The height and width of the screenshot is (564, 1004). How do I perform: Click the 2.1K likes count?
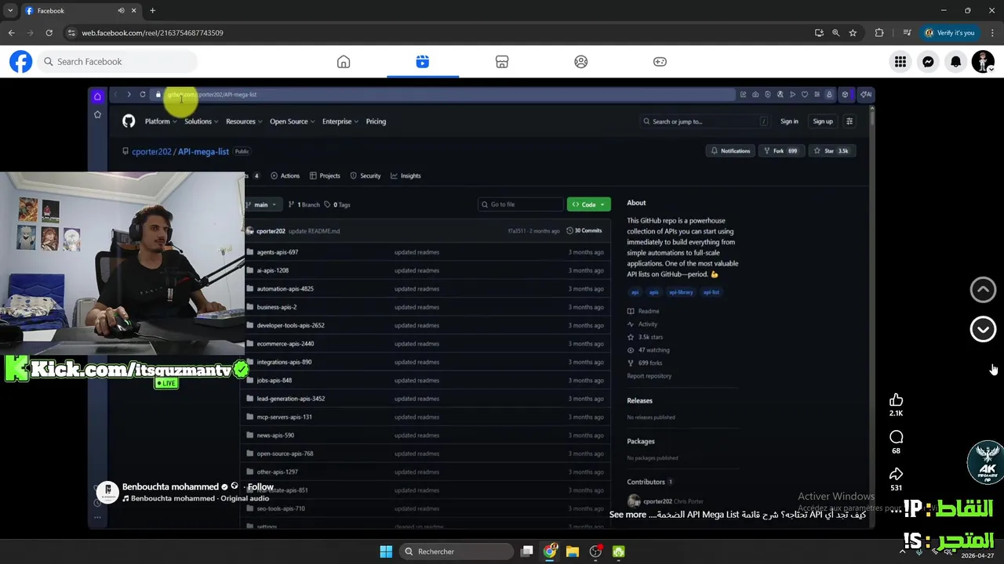pos(896,414)
